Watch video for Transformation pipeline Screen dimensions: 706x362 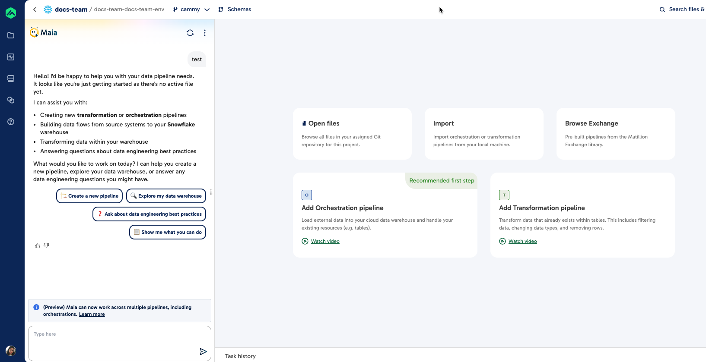coord(518,242)
